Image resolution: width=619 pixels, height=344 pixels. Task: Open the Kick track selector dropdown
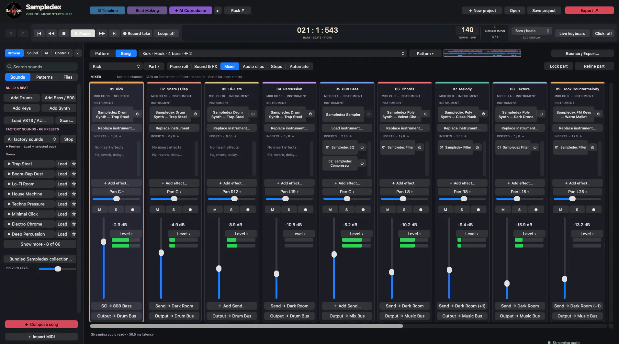[x=116, y=66]
